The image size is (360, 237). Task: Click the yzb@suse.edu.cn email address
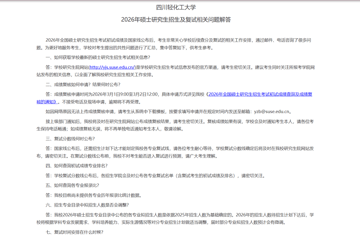(x=274, y=112)
